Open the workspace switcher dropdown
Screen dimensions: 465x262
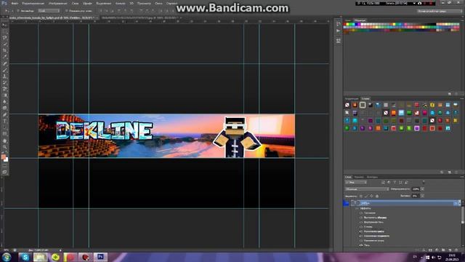[440, 11]
